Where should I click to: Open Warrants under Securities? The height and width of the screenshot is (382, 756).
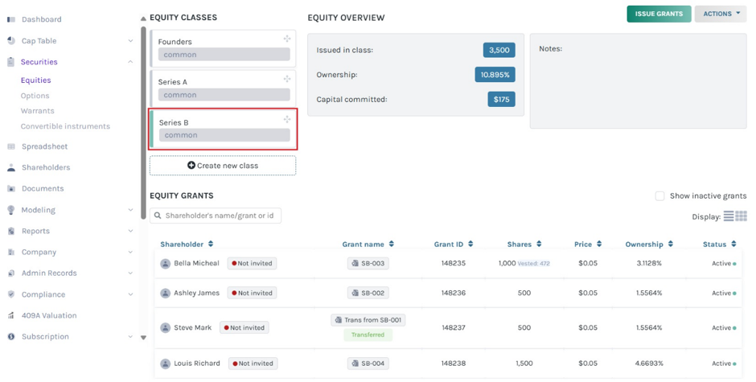tap(37, 111)
